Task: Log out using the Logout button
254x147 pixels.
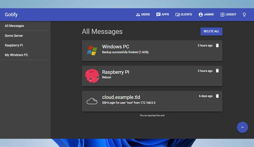Action: pyautogui.click(x=228, y=15)
